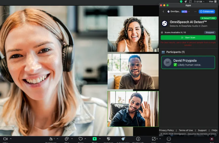Open the Chat icon in toolbar
Image resolution: width=219 pixels, height=143 pixels.
[67, 139]
